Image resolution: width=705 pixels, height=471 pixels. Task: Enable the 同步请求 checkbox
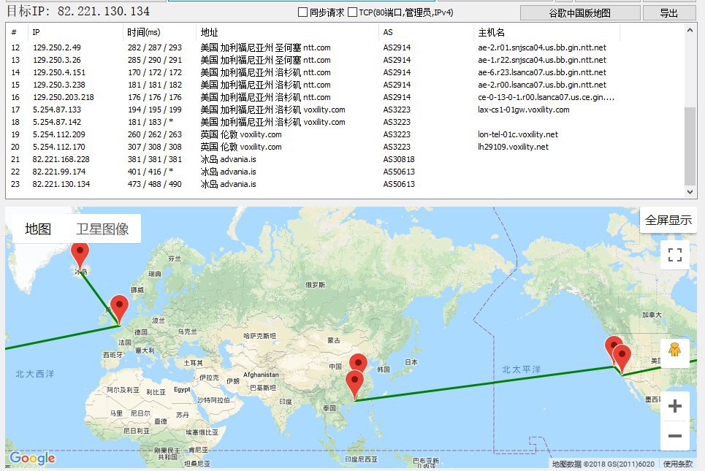303,12
